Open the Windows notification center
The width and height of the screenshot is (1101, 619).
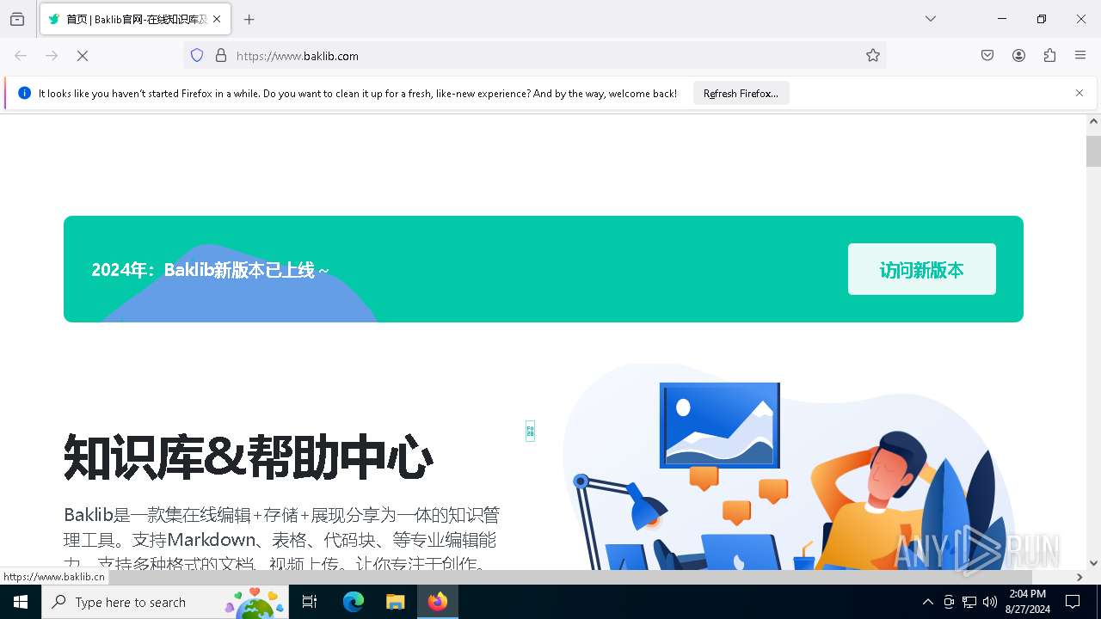[1073, 602]
